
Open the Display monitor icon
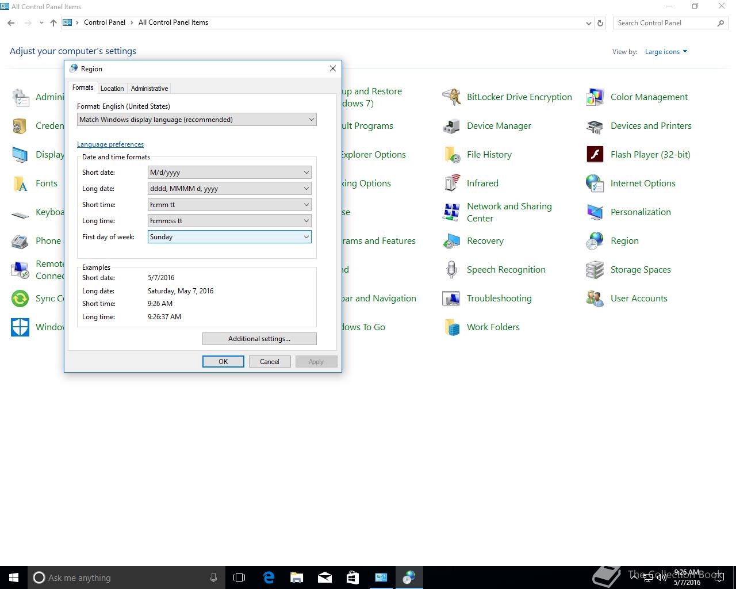tap(20, 155)
